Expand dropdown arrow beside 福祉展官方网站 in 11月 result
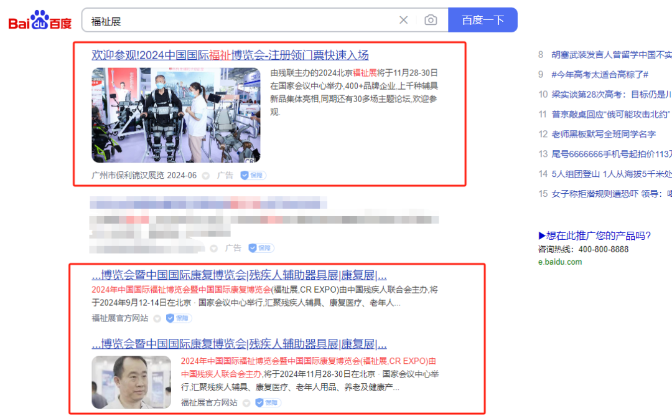The image size is (672, 418). pyautogui.click(x=246, y=402)
